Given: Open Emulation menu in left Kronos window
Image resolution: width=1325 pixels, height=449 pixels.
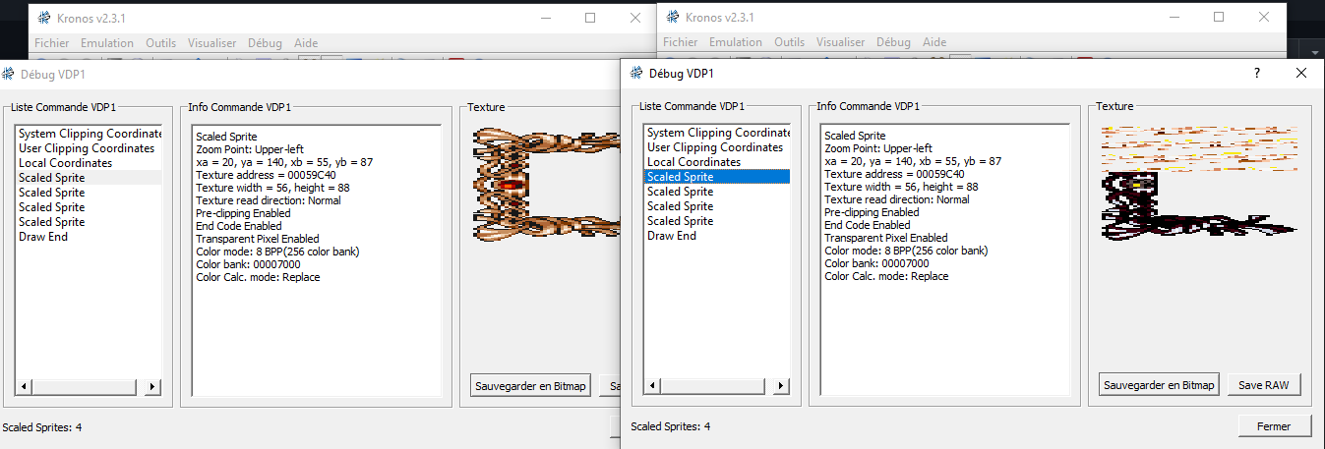Looking at the screenshot, I should pos(107,43).
